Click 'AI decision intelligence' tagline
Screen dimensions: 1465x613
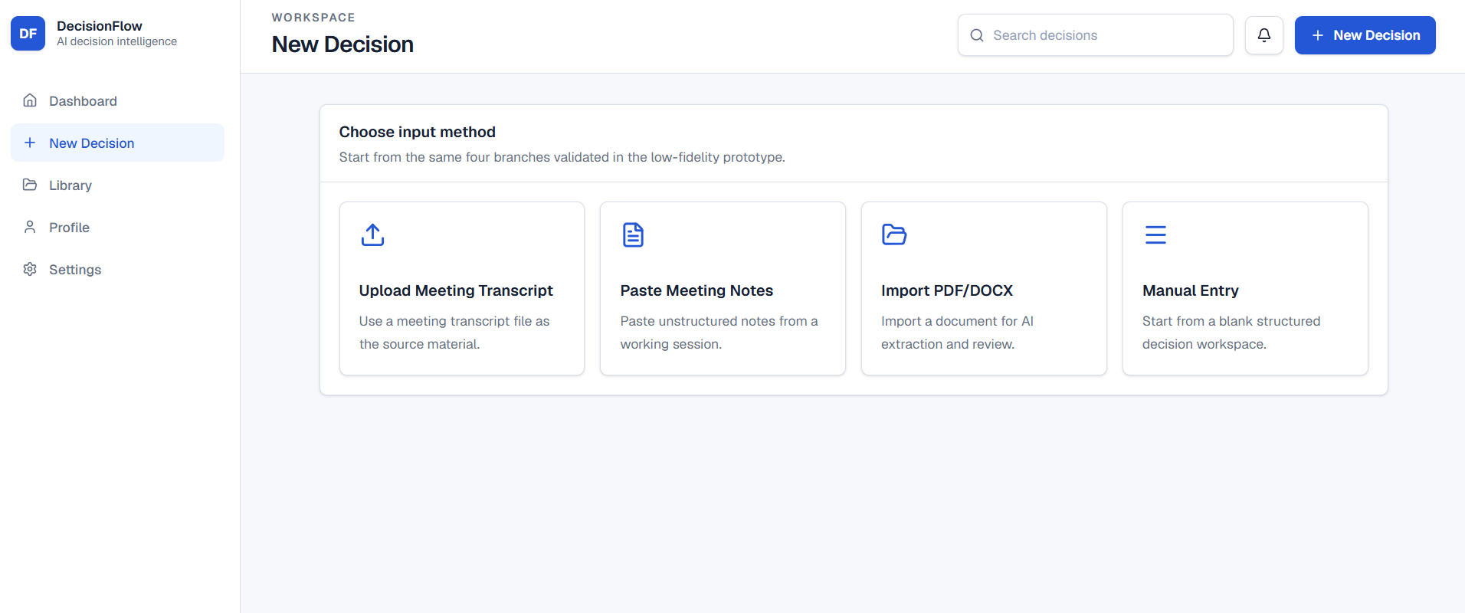(116, 41)
